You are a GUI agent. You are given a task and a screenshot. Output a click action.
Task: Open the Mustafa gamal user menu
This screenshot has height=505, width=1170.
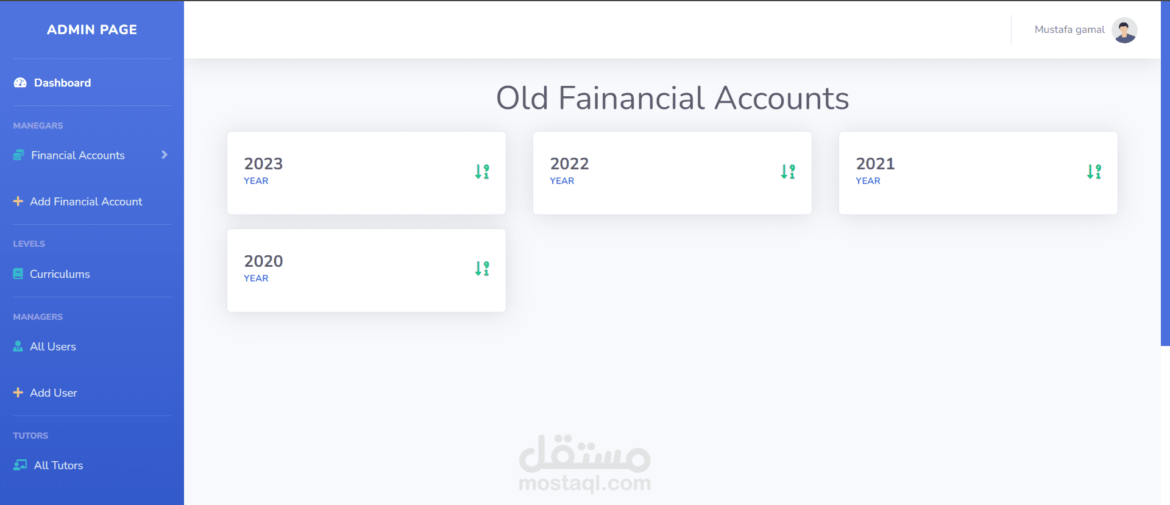point(1069,30)
